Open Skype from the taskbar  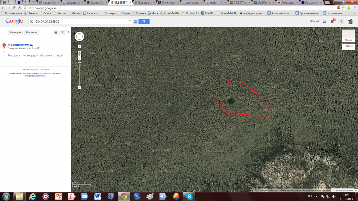(x=189, y=196)
